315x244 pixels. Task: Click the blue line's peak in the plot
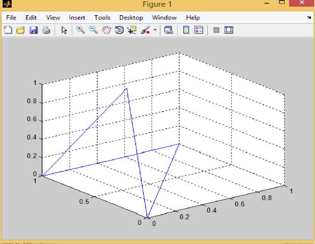point(126,88)
